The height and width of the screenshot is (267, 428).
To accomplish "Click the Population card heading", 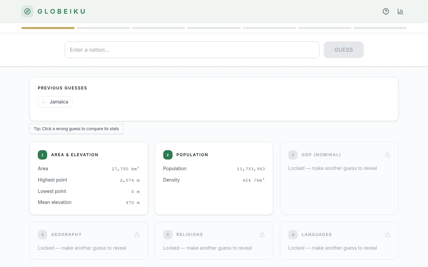I will pos(192,155).
